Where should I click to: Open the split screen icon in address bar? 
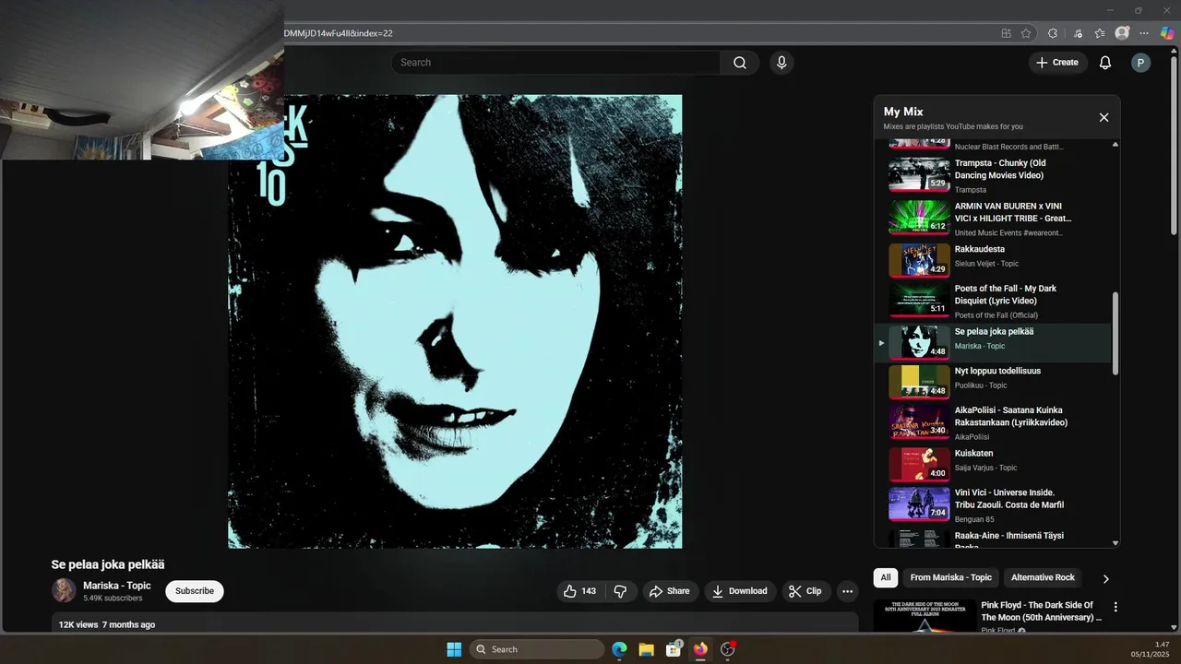[1006, 33]
